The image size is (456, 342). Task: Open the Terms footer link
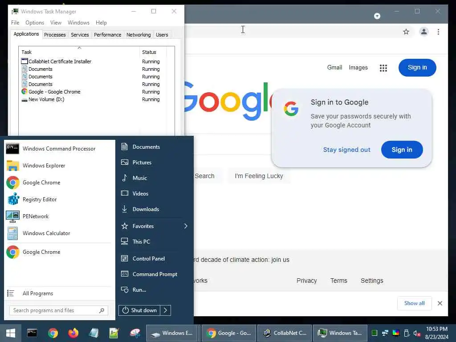click(x=339, y=281)
